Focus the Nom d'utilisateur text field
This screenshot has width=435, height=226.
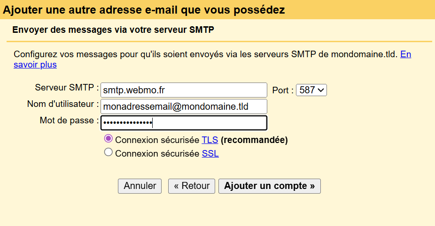184,106
